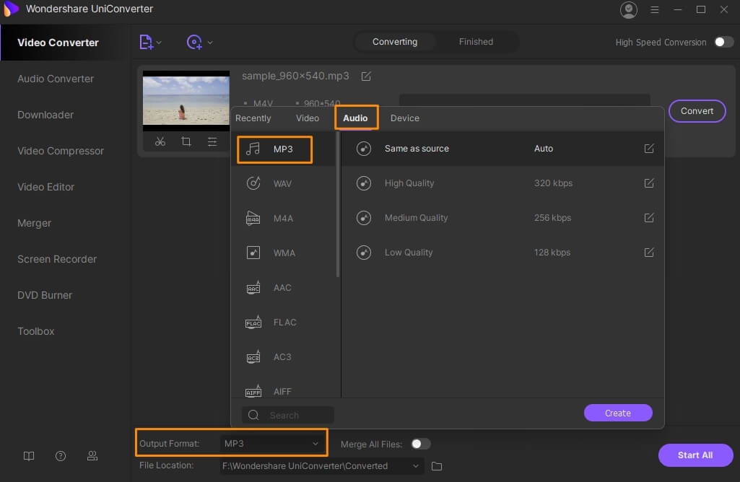
Task: Open the Add Files dropdown arrow
Action: point(159,43)
